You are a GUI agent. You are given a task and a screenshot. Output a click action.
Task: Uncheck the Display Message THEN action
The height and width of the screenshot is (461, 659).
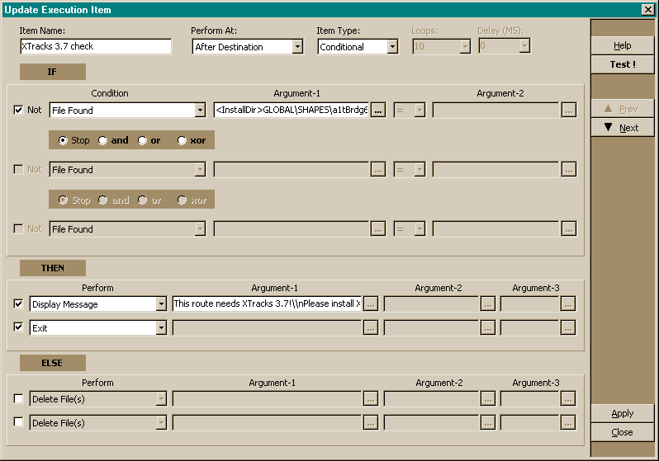click(x=18, y=303)
